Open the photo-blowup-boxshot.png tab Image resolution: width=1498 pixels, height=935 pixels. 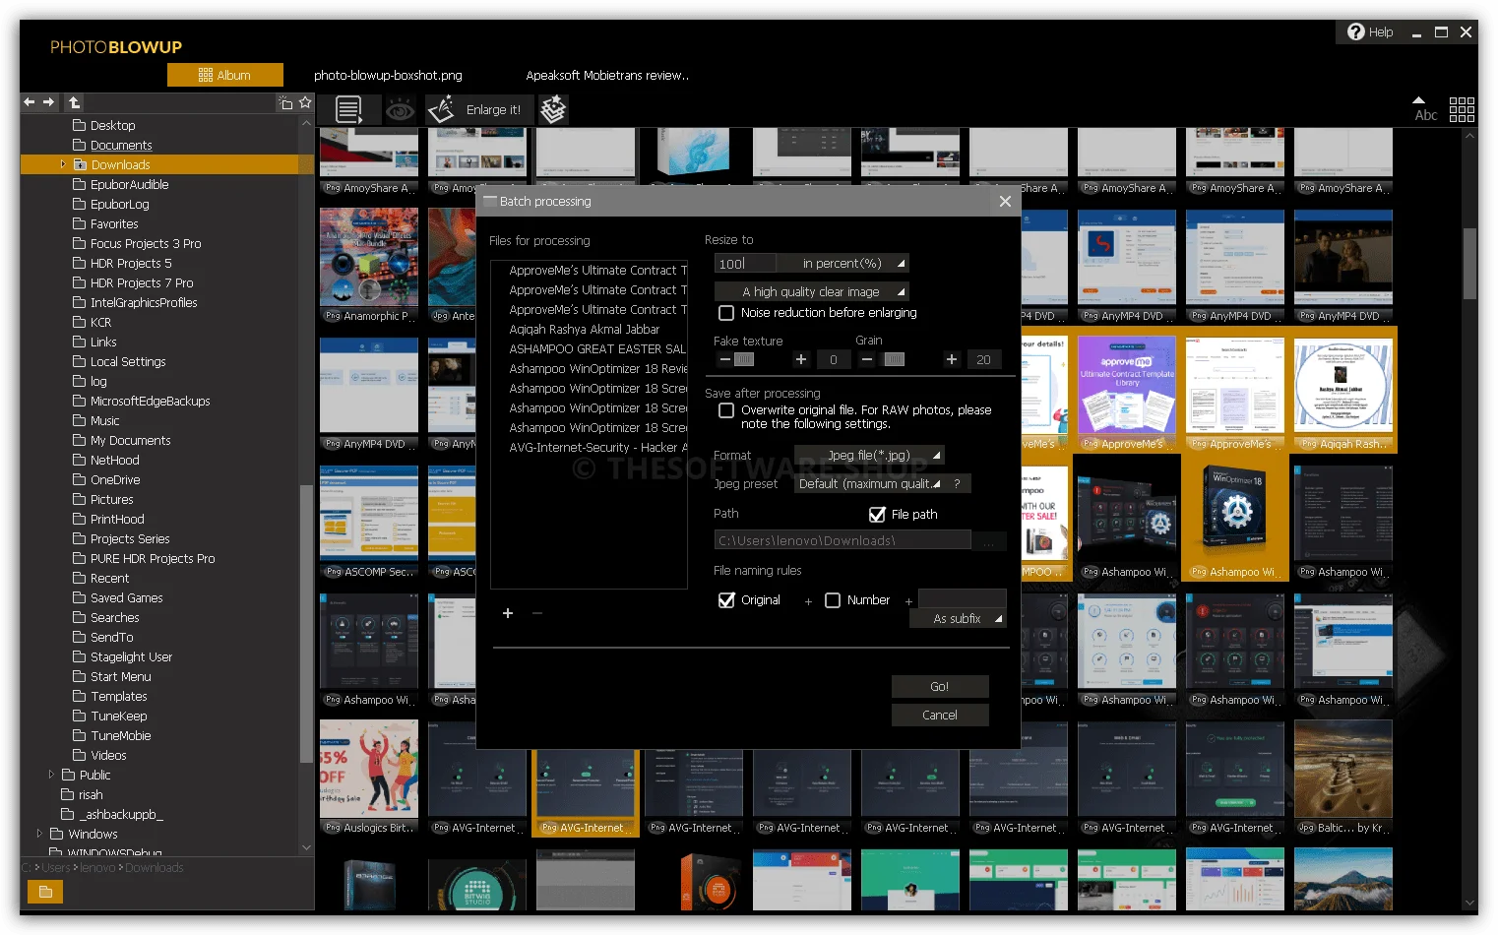point(387,74)
